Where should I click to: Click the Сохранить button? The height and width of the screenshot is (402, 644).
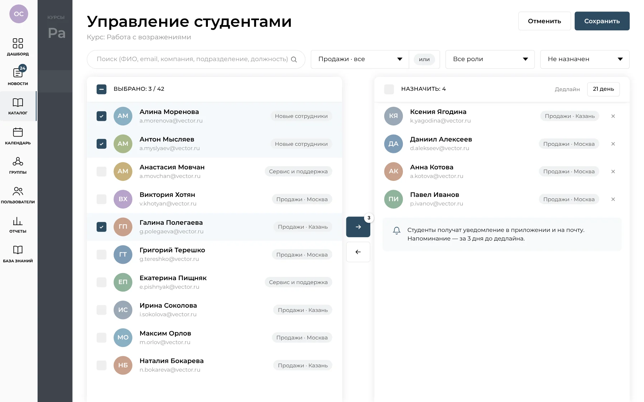click(602, 21)
